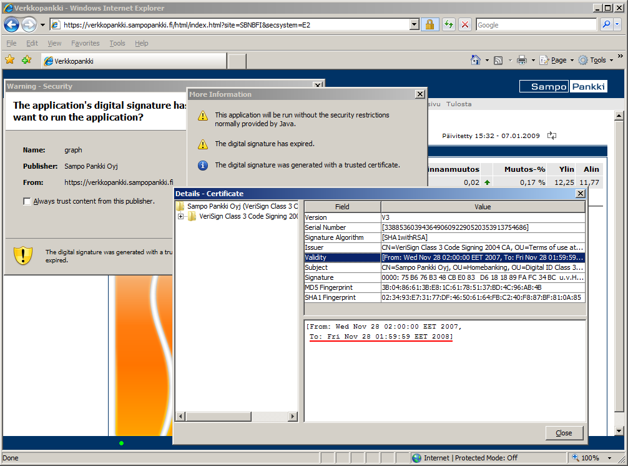
Task: Click the security padlock icon
Action: pyautogui.click(x=429, y=25)
